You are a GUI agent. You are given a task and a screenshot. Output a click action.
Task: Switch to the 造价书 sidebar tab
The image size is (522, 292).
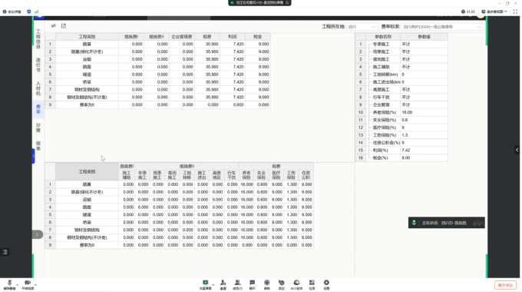[38, 65]
